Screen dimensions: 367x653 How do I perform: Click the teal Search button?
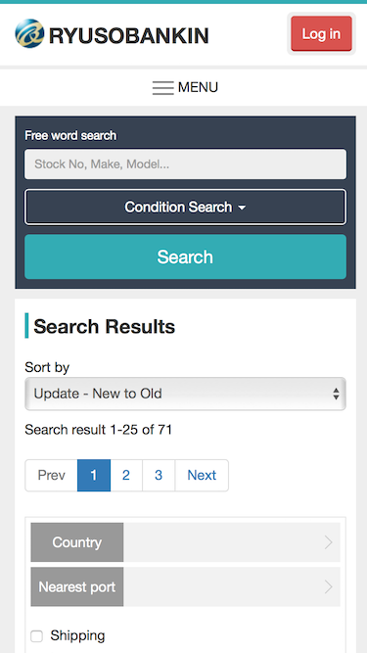click(x=185, y=257)
